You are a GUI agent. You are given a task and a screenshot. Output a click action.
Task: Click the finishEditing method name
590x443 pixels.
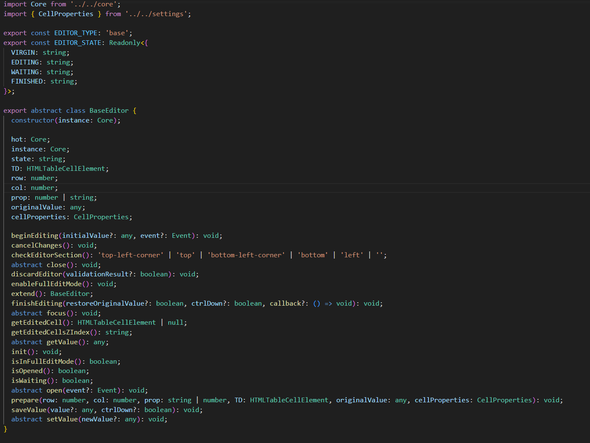(x=37, y=304)
